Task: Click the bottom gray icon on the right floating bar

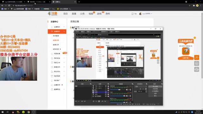Action: tap(197, 69)
